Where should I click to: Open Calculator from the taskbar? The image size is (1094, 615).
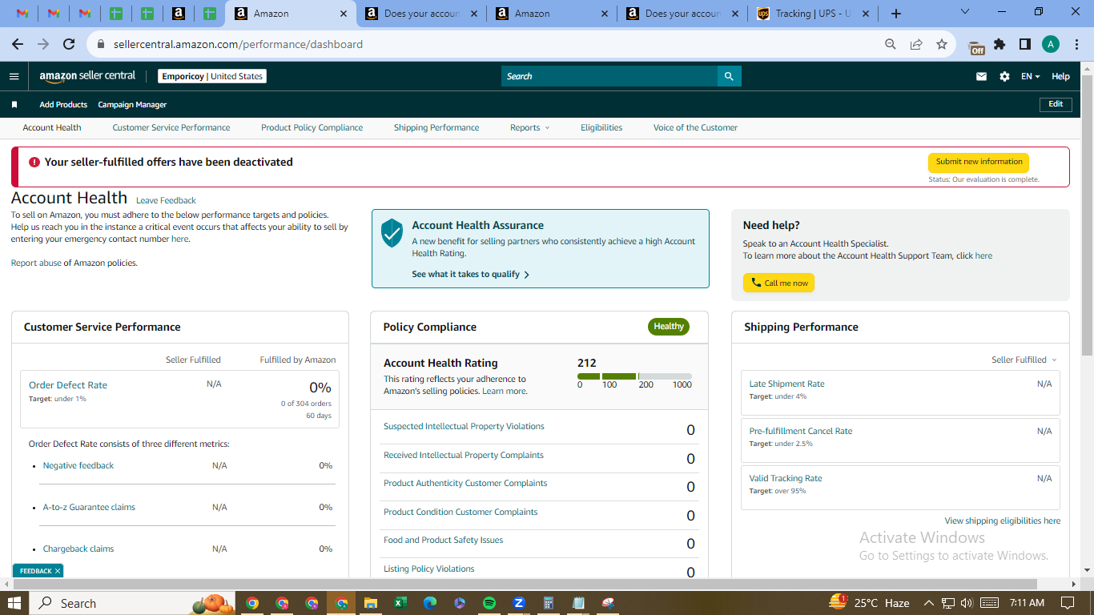(x=549, y=603)
